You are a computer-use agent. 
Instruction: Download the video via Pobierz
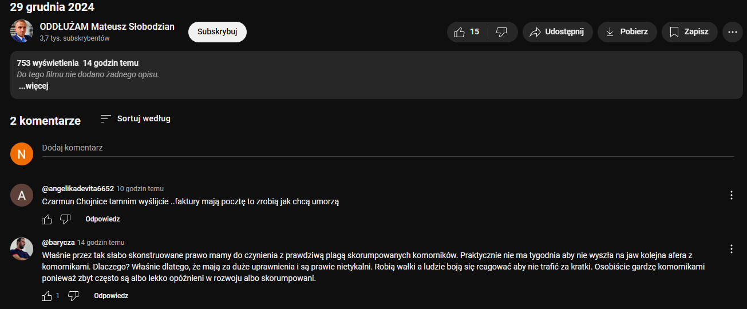pyautogui.click(x=626, y=32)
